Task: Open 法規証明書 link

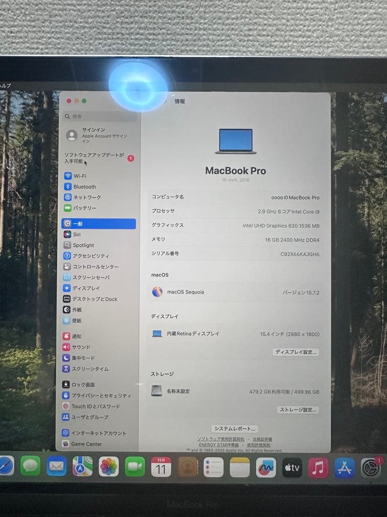Action: click(262, 439)
